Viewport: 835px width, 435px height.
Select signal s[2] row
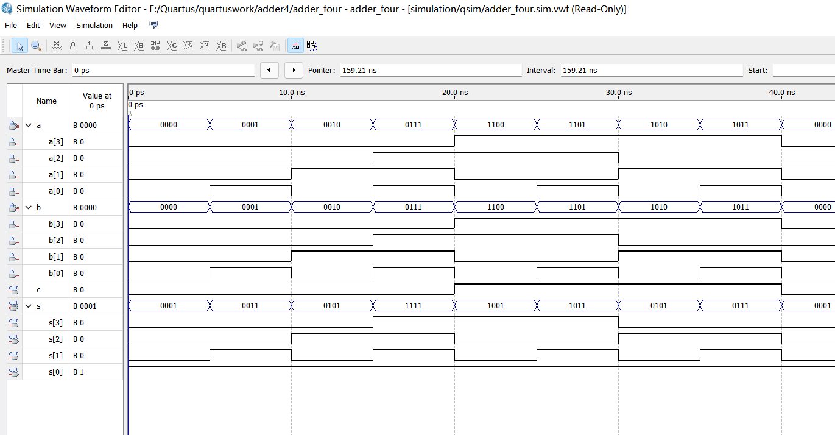tap(65, 339)
